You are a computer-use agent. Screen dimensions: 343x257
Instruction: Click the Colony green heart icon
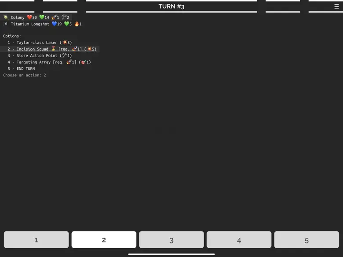tap(42, 17)
